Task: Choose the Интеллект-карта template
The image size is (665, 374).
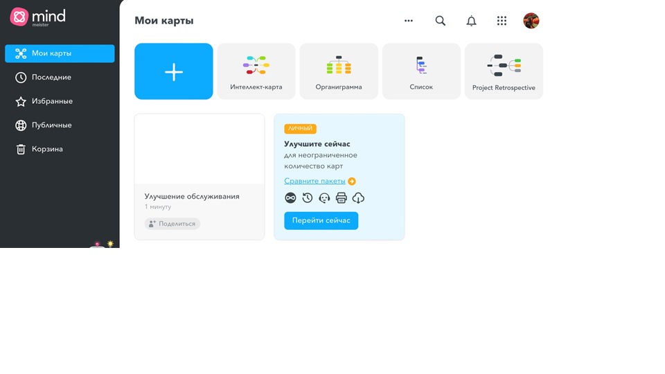Action: 256,71
